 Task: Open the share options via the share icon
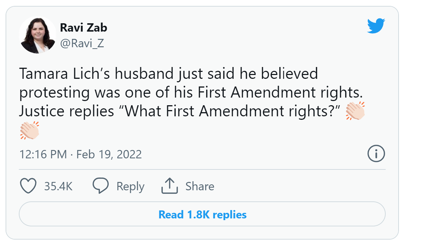pos(170,185)
